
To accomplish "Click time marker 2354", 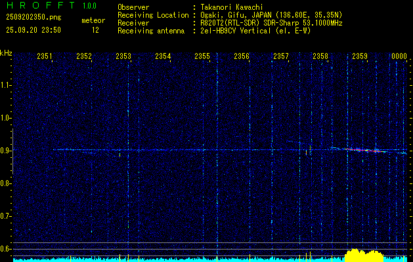I will point(163,56).
